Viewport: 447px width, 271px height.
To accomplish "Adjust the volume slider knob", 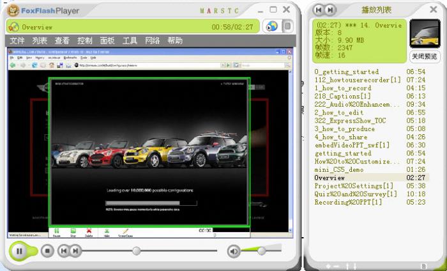I will (x=261, y=251).
